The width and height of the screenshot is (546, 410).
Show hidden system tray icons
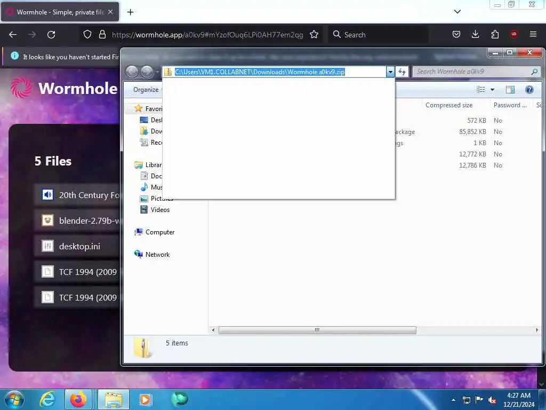point(453,400)
